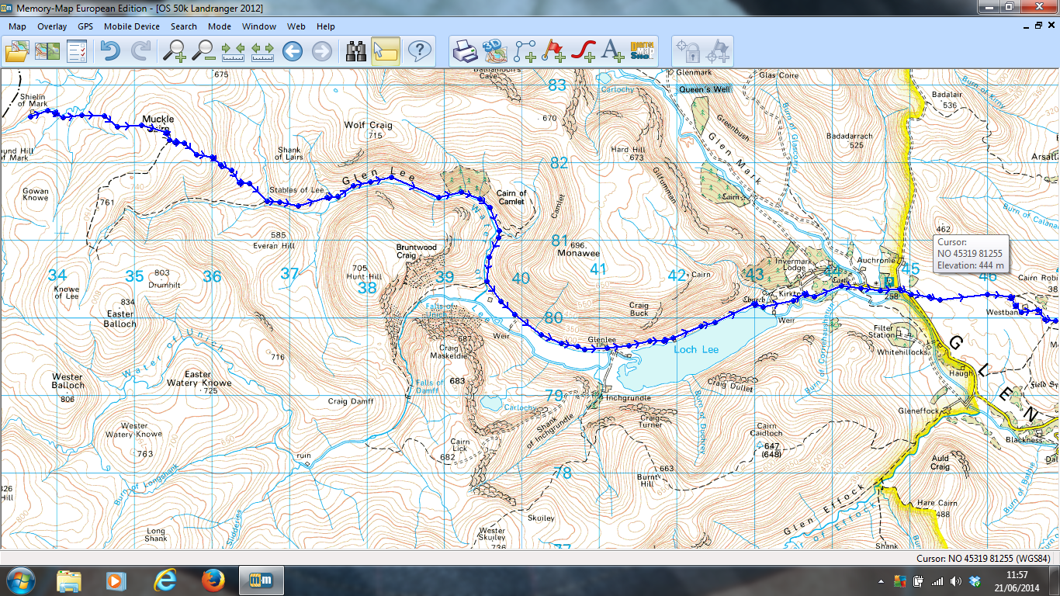Open the Help question mark icon

[420, 51]
